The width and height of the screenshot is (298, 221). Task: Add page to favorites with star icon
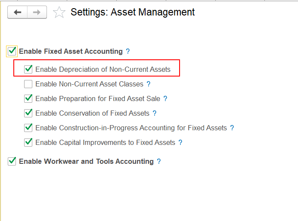[x=59, y=12]
